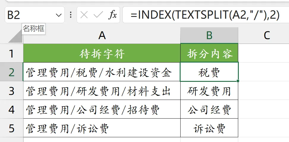Click header cell 拆分内容
Image resolution: width=289 pixels, height=142 pixels.
pyautogui.click(x=209, y=53)
